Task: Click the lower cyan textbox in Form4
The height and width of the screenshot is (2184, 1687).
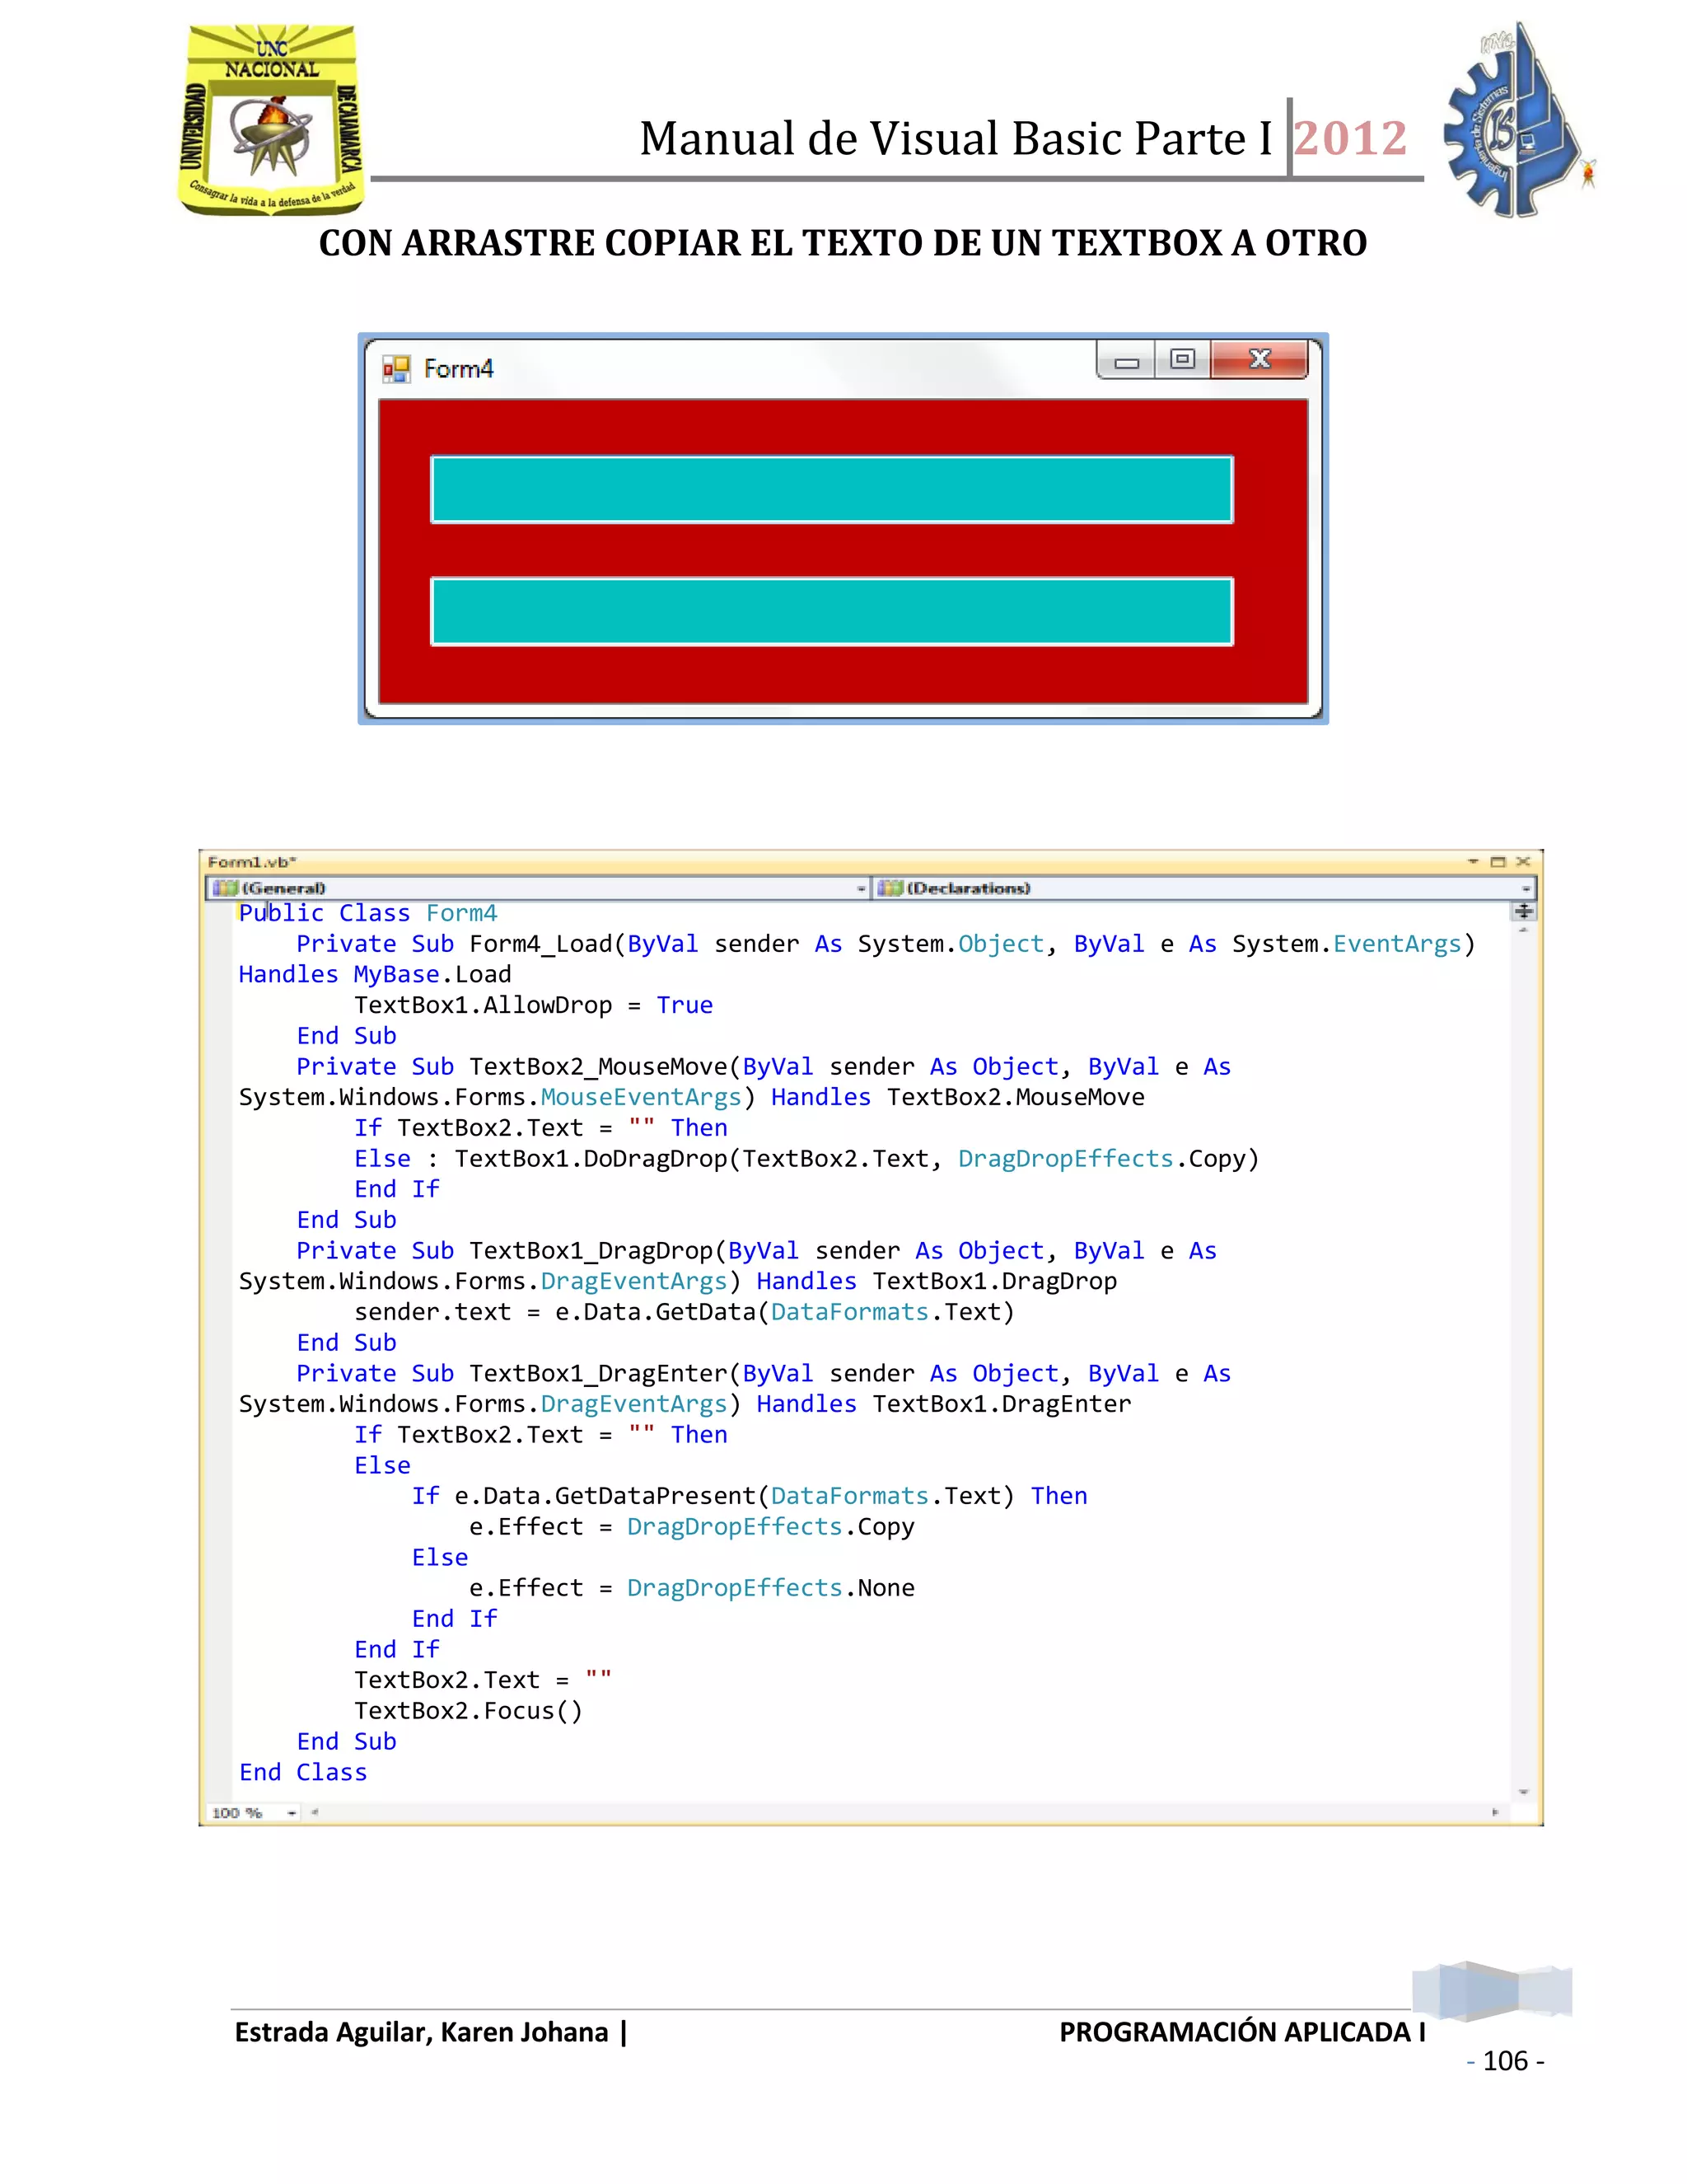Action: point(831,611)
